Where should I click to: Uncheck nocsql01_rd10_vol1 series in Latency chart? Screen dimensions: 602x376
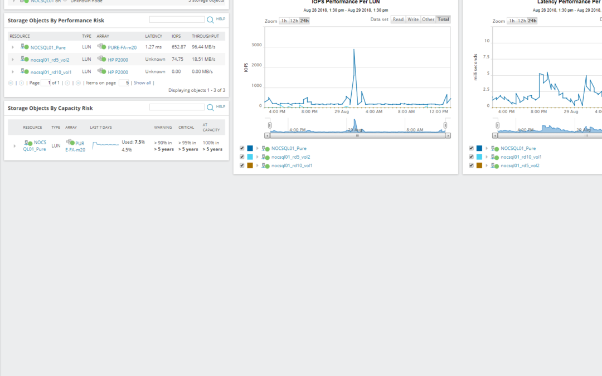471,157
